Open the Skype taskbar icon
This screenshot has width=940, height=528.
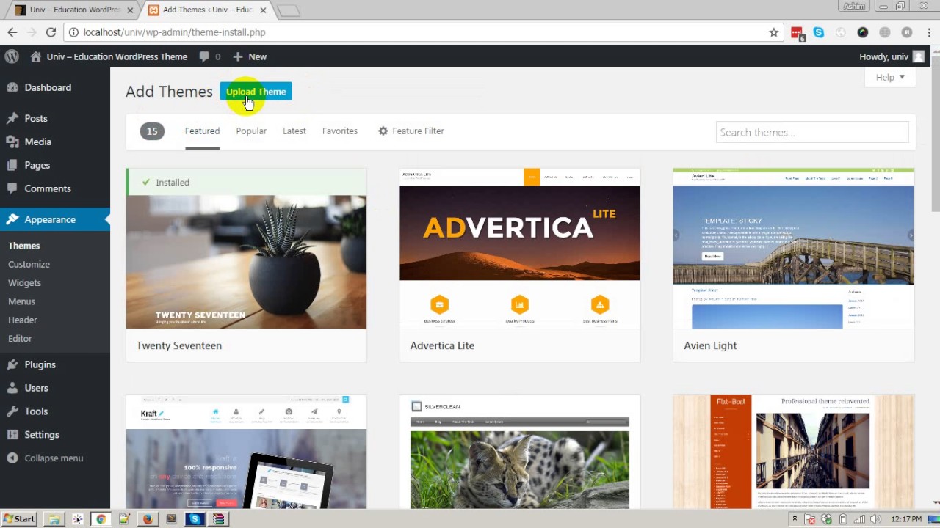point(195,519)
